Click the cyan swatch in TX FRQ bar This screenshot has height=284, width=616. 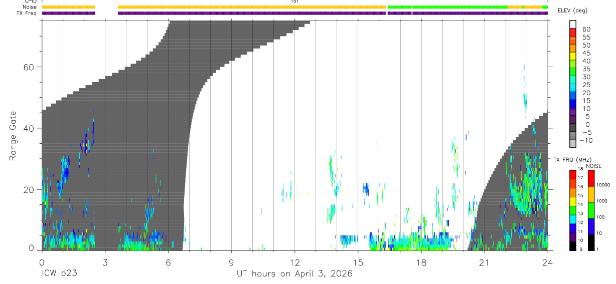click(x=573, y=218)
